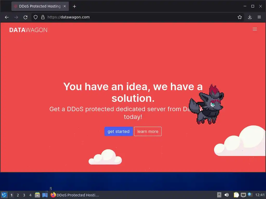266x199 pixels.
Task: Close the DDoS Protected Hosting tab
Action: pyautogui.click(x=65, y=6)
